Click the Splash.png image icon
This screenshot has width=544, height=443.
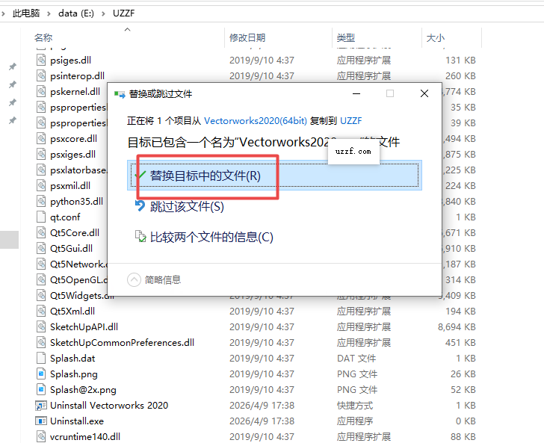(42, 374)
